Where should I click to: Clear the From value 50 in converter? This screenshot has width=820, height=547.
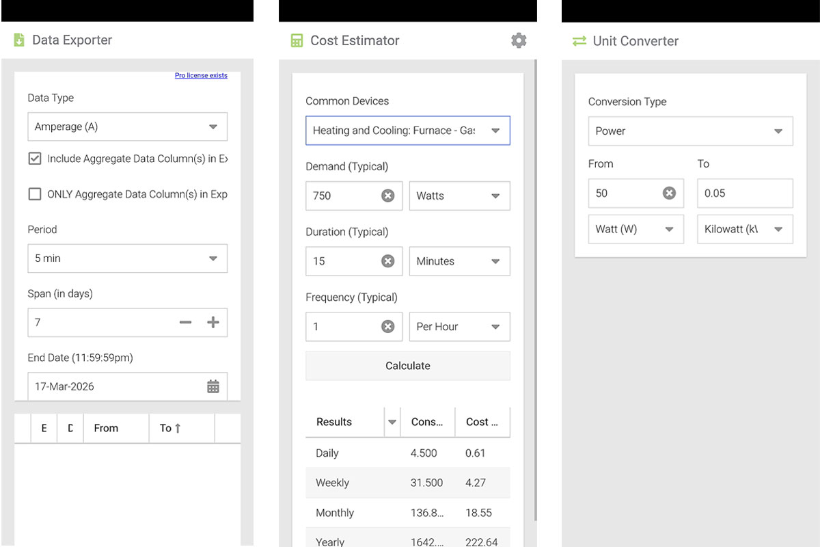669,194
